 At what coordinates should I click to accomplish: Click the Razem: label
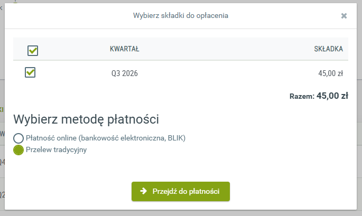301,97
